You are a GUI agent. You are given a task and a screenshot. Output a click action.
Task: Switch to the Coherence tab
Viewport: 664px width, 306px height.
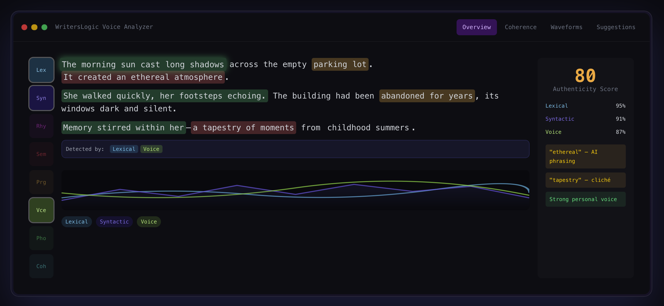(x=521, y=27)
